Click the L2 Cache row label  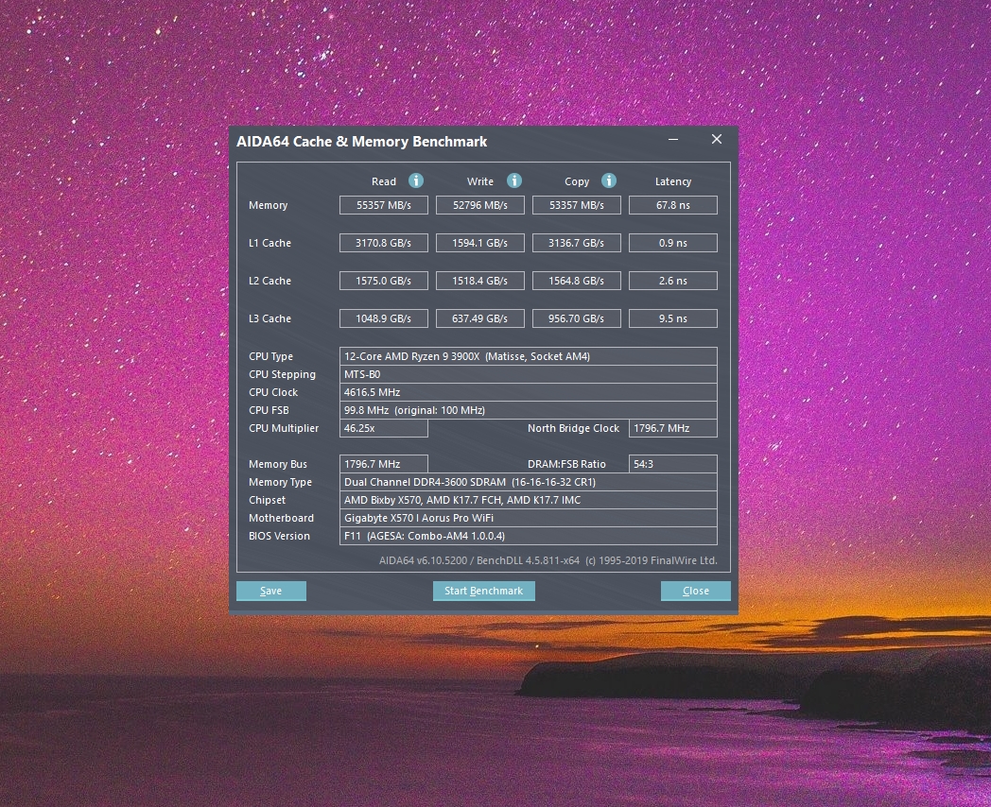click(269, 281)
